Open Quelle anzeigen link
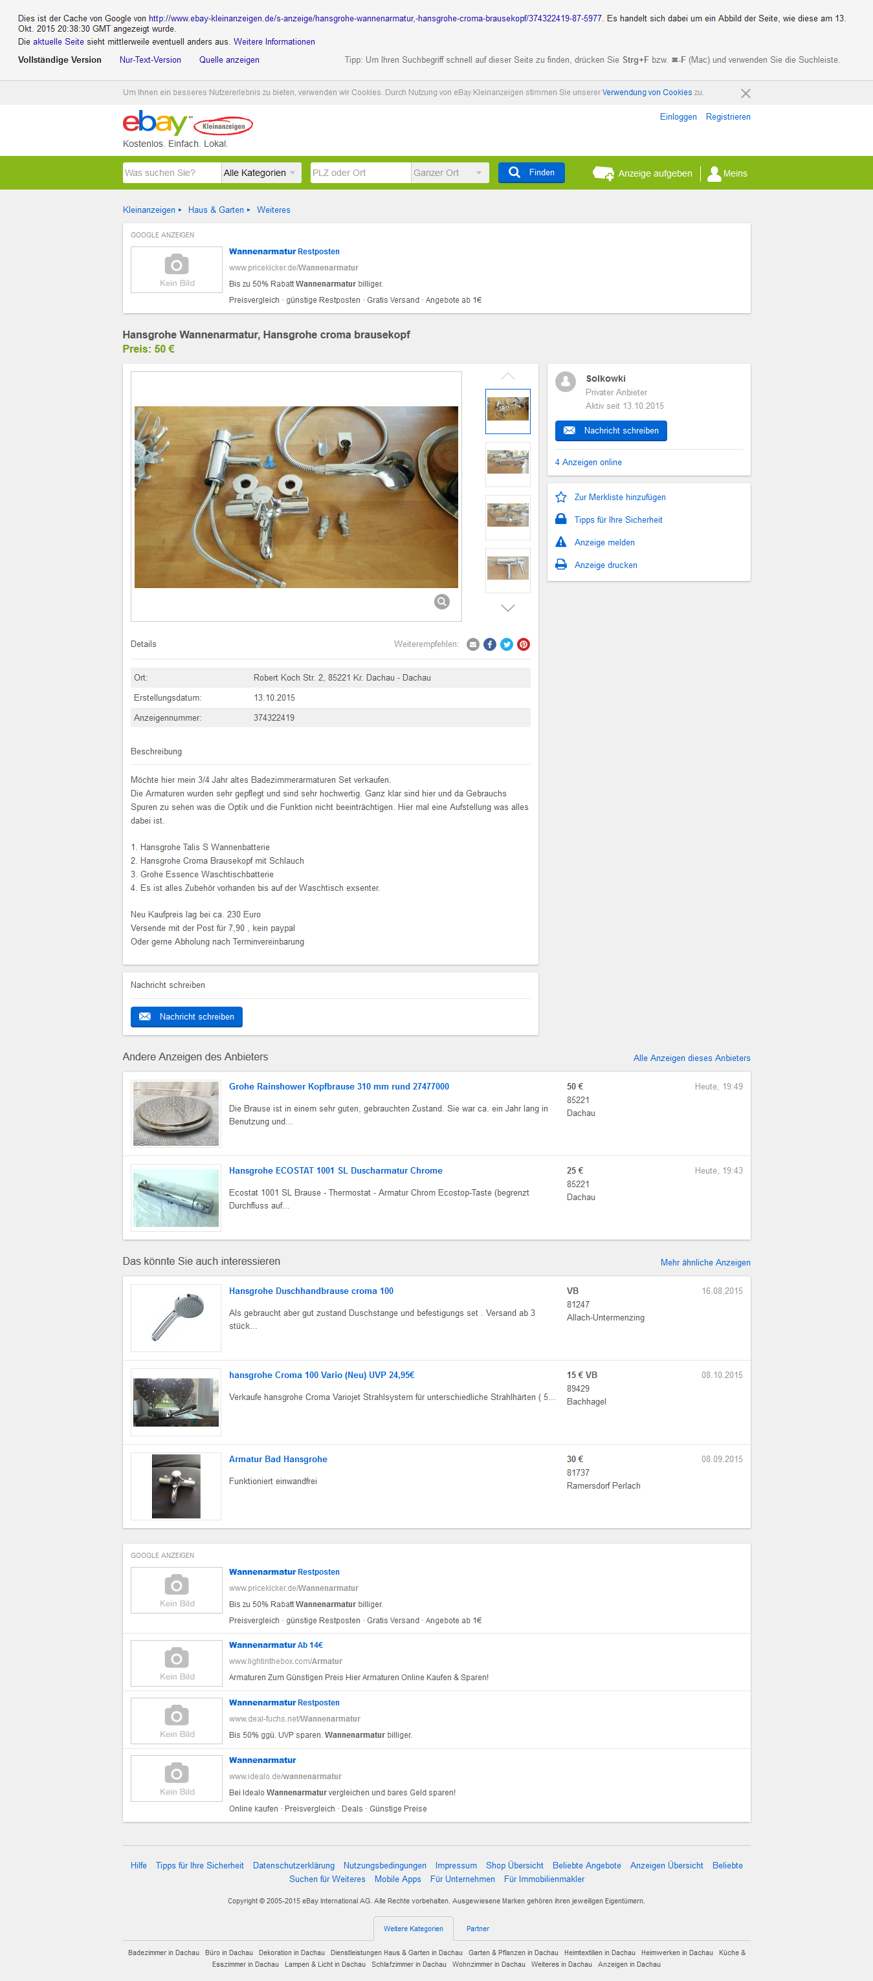This screenshot has height=1981, width=873. pos(229,60)
